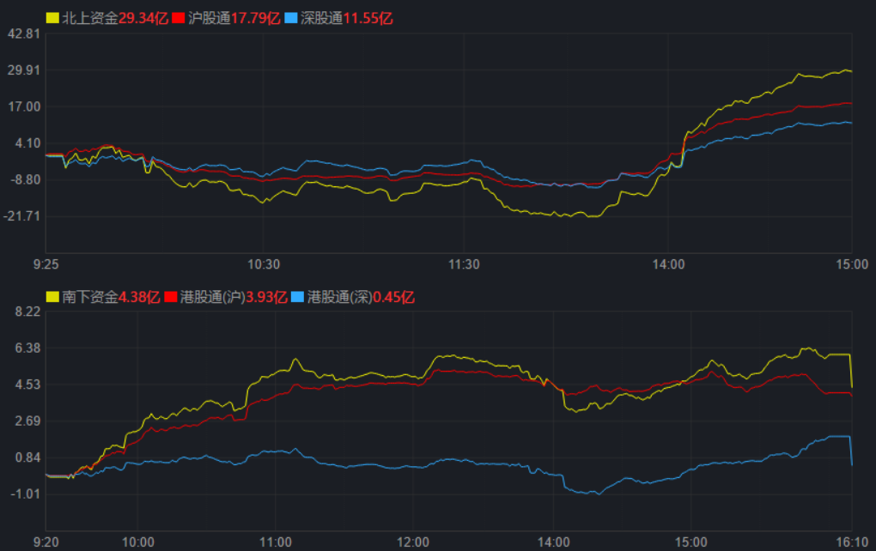Click the 10:30 time marker on the top chart
This screenshot has width=876, height=551.
point(263,264)
